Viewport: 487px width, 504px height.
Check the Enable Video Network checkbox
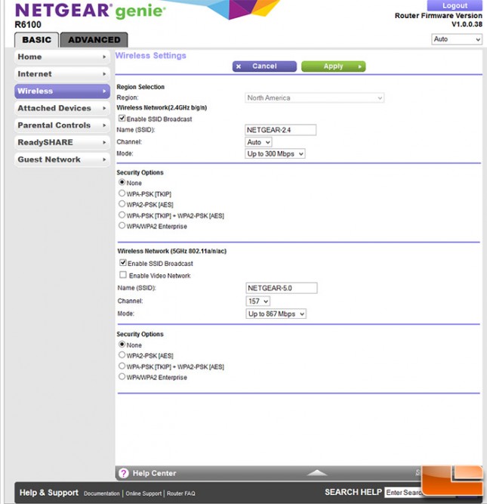pyautogui.click(x=123, y=275)
